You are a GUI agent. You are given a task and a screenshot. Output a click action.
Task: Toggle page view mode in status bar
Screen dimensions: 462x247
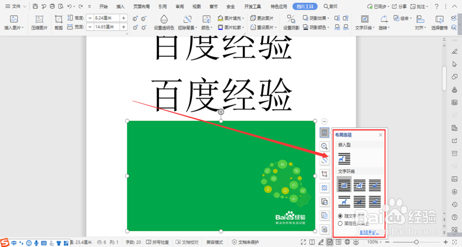pos(330,242)
